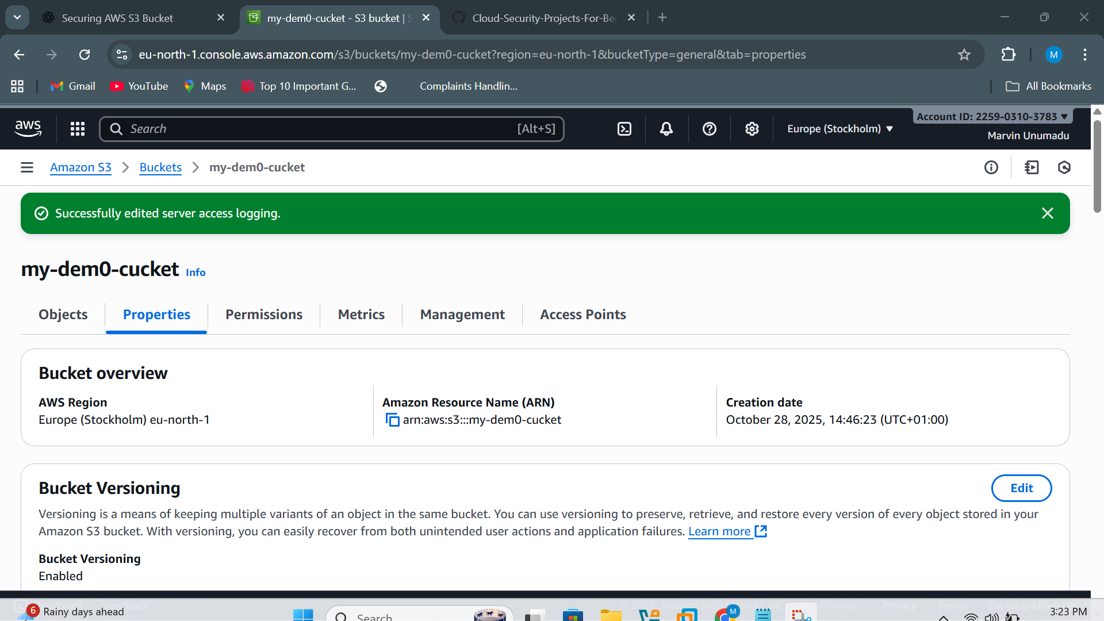Click the page vertical scrollbar
The image size is (1104, 621).
coord(1097,167)
